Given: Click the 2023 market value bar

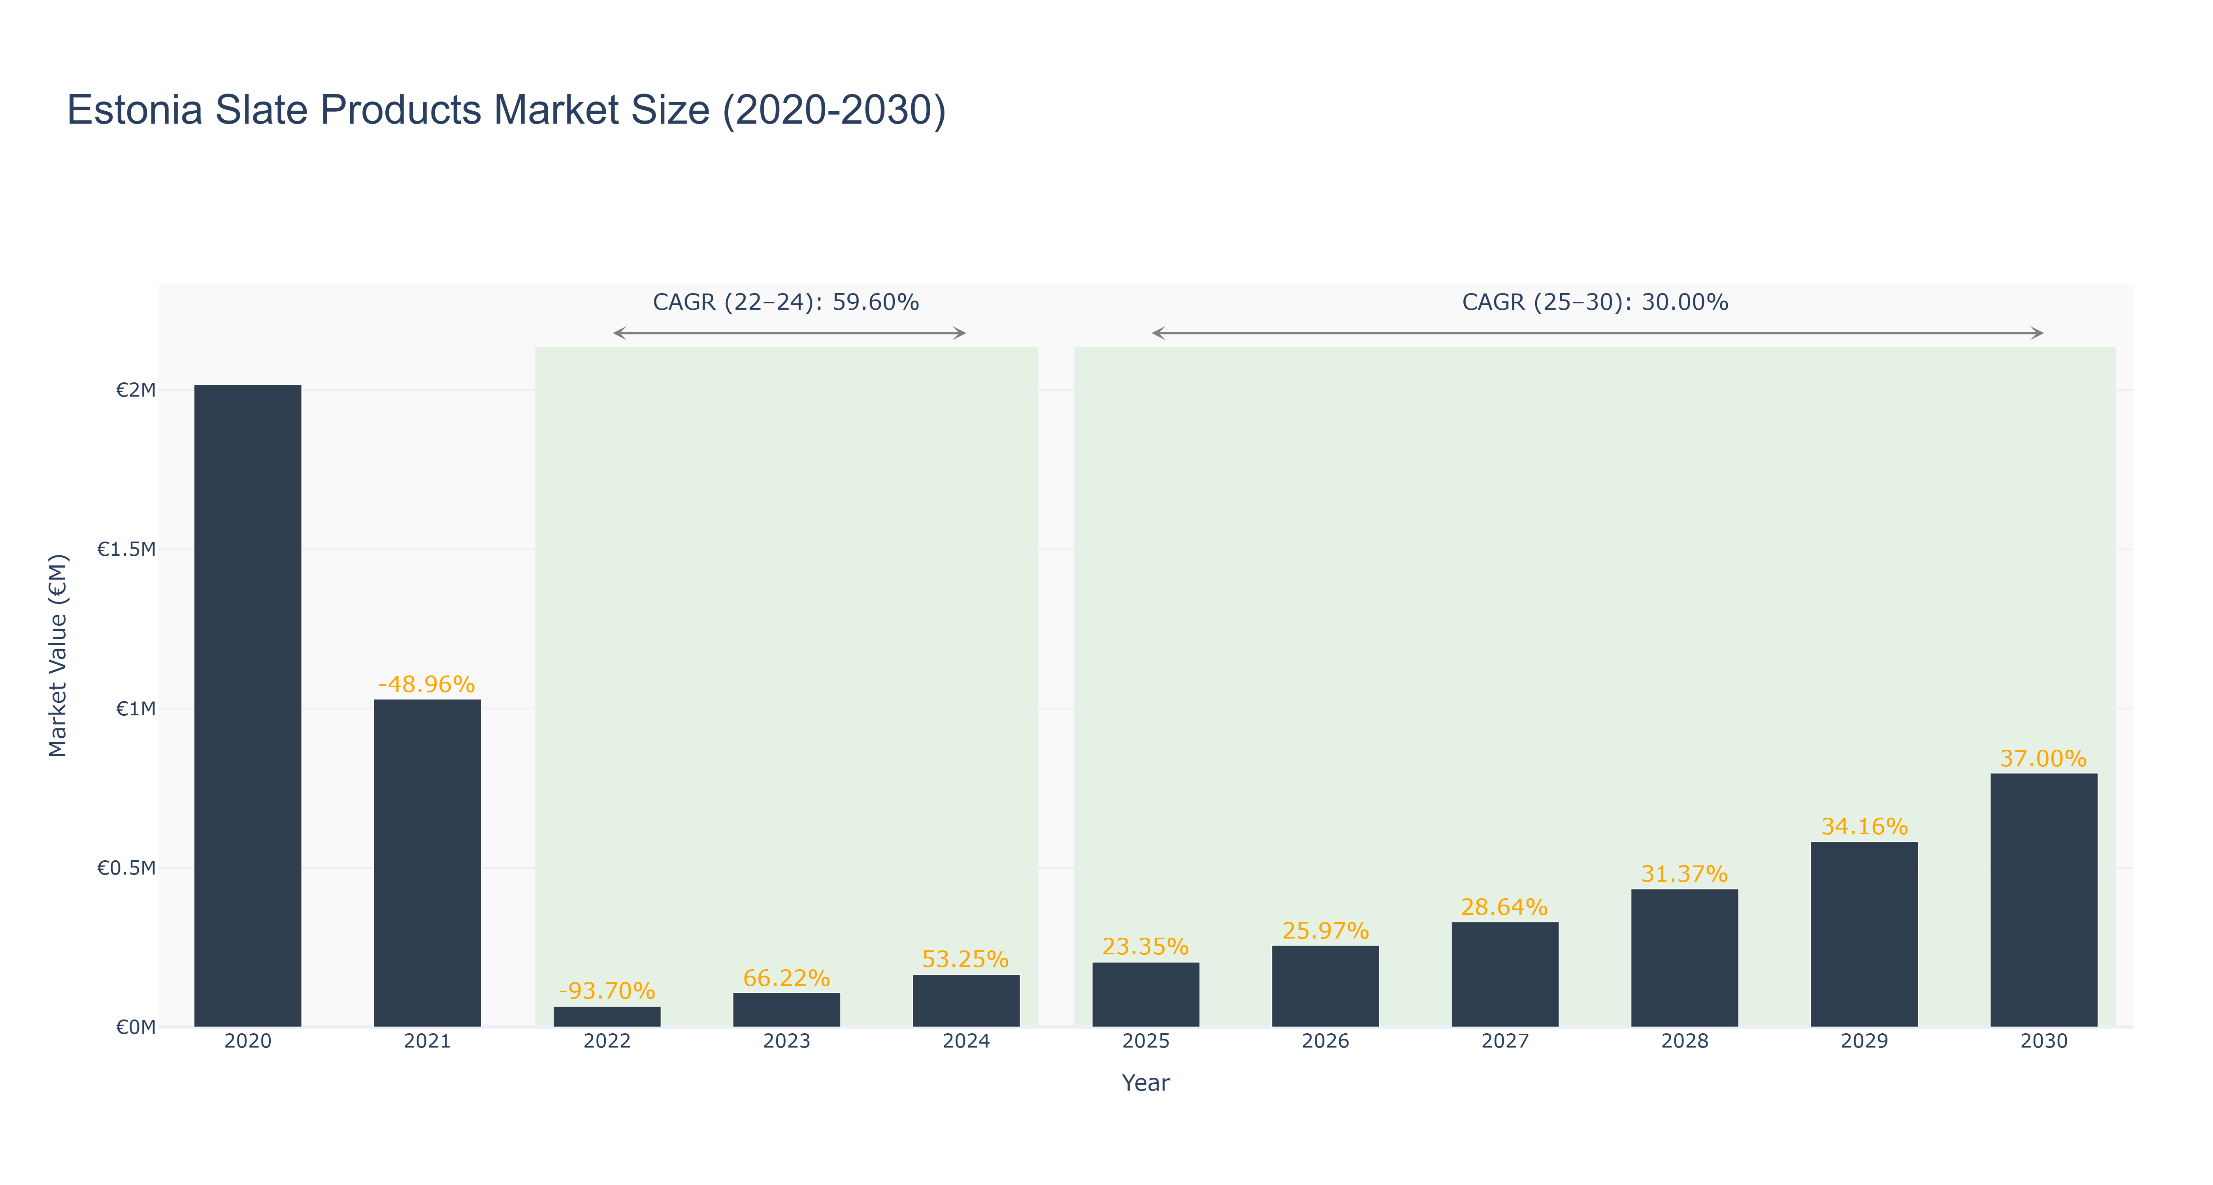Looking at the screenshot, I should point(786,1010).
